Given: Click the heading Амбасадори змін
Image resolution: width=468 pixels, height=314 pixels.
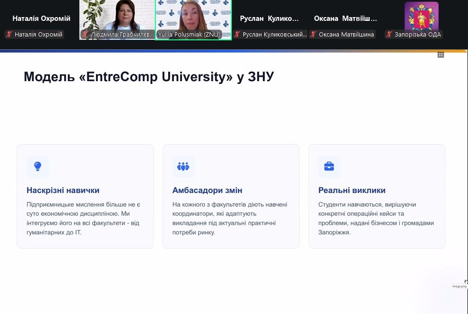Looking at the screenshot, I should (207, 190).
